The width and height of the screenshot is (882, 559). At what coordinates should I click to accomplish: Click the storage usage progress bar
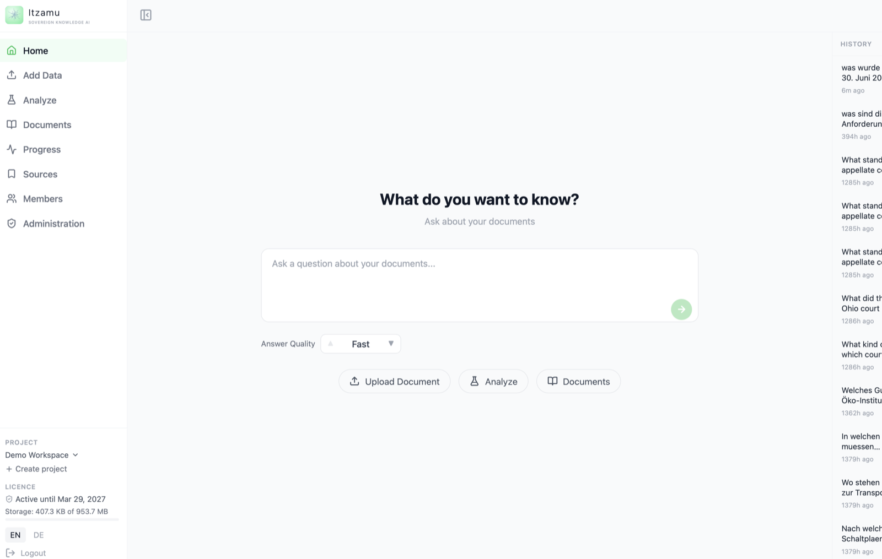pos(62,519)
